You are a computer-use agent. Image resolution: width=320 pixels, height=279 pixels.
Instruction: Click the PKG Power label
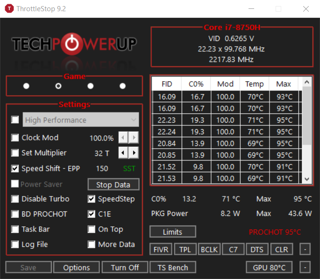coord(170,214)
